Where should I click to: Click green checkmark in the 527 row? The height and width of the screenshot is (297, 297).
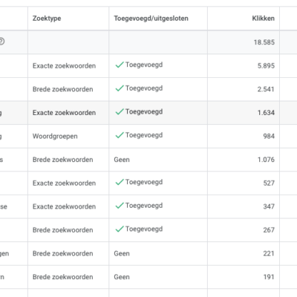tap(120, 183)
